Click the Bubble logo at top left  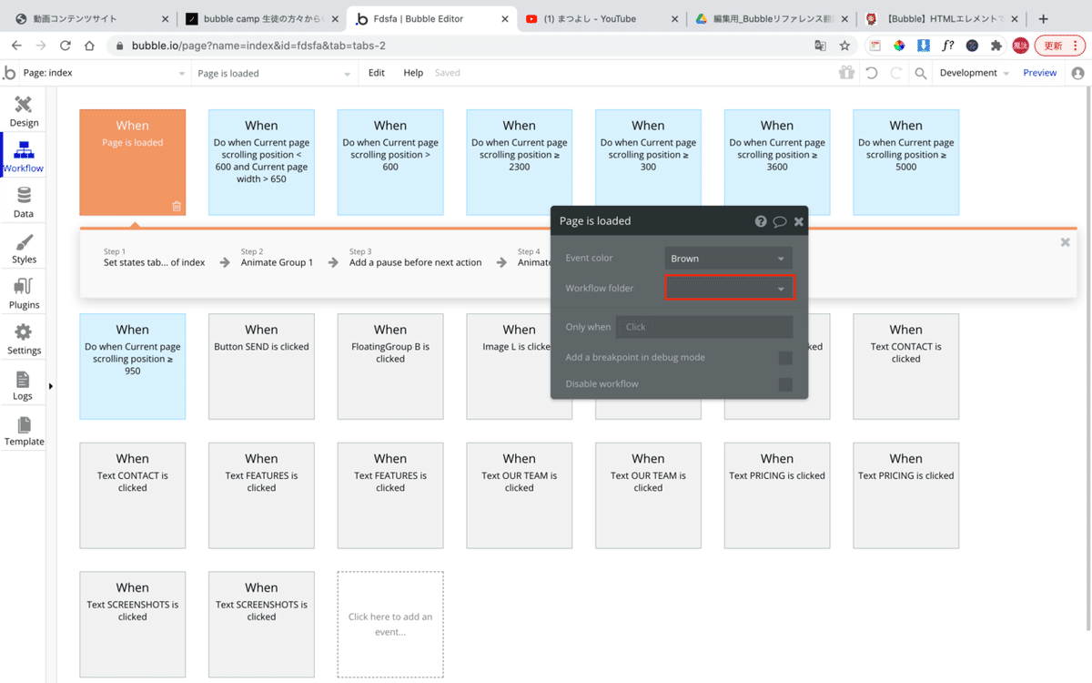[9, 73]
